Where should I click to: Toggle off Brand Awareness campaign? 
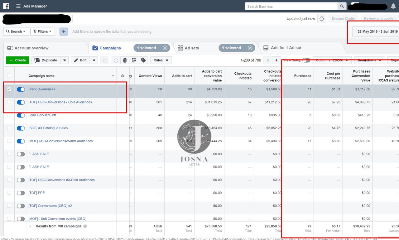click(21, 89)
